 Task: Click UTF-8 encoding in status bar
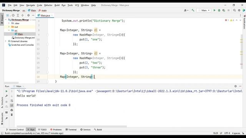tap(227, 133)
